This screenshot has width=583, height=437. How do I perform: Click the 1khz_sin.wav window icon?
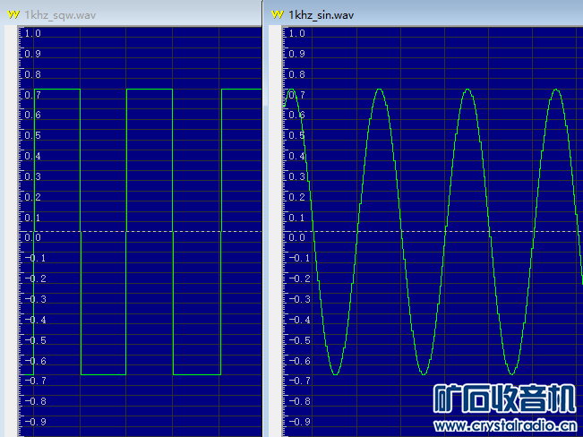point(277,15)
